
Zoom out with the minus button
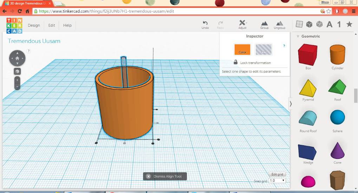17,86
